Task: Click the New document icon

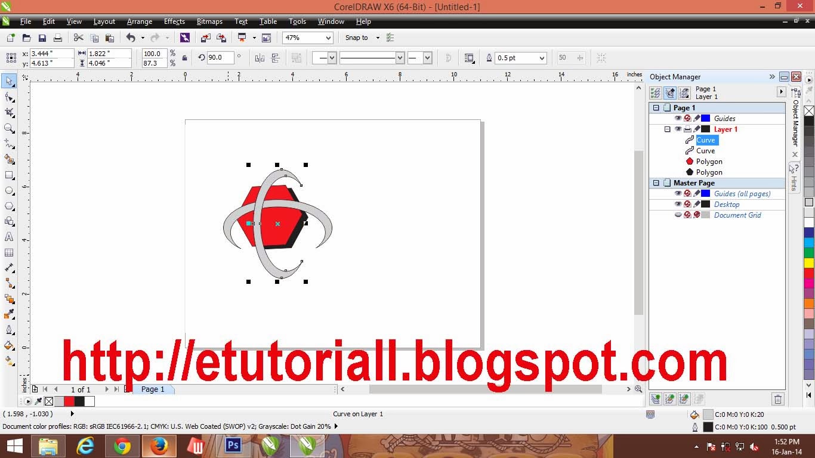Action: (10, 38)
